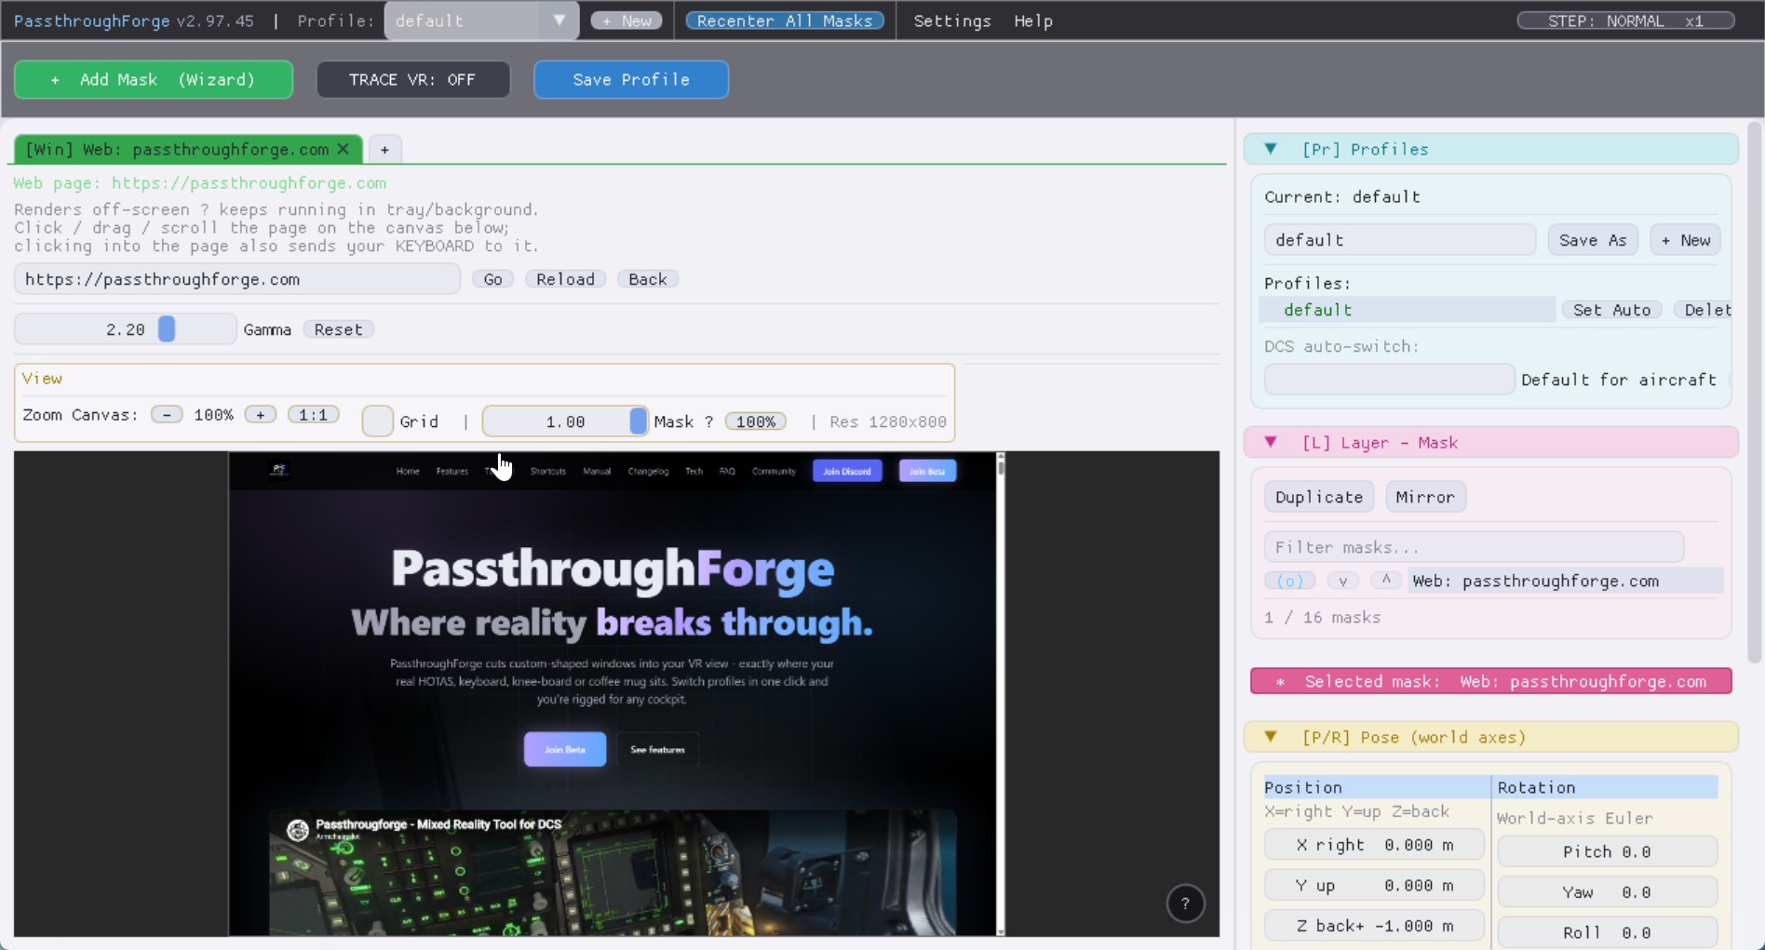Click the Yaw 0.0 field

click(x=1607, y=892)
